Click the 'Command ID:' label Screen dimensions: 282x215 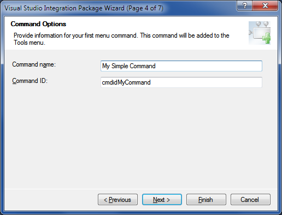click(x=30, y=81)
